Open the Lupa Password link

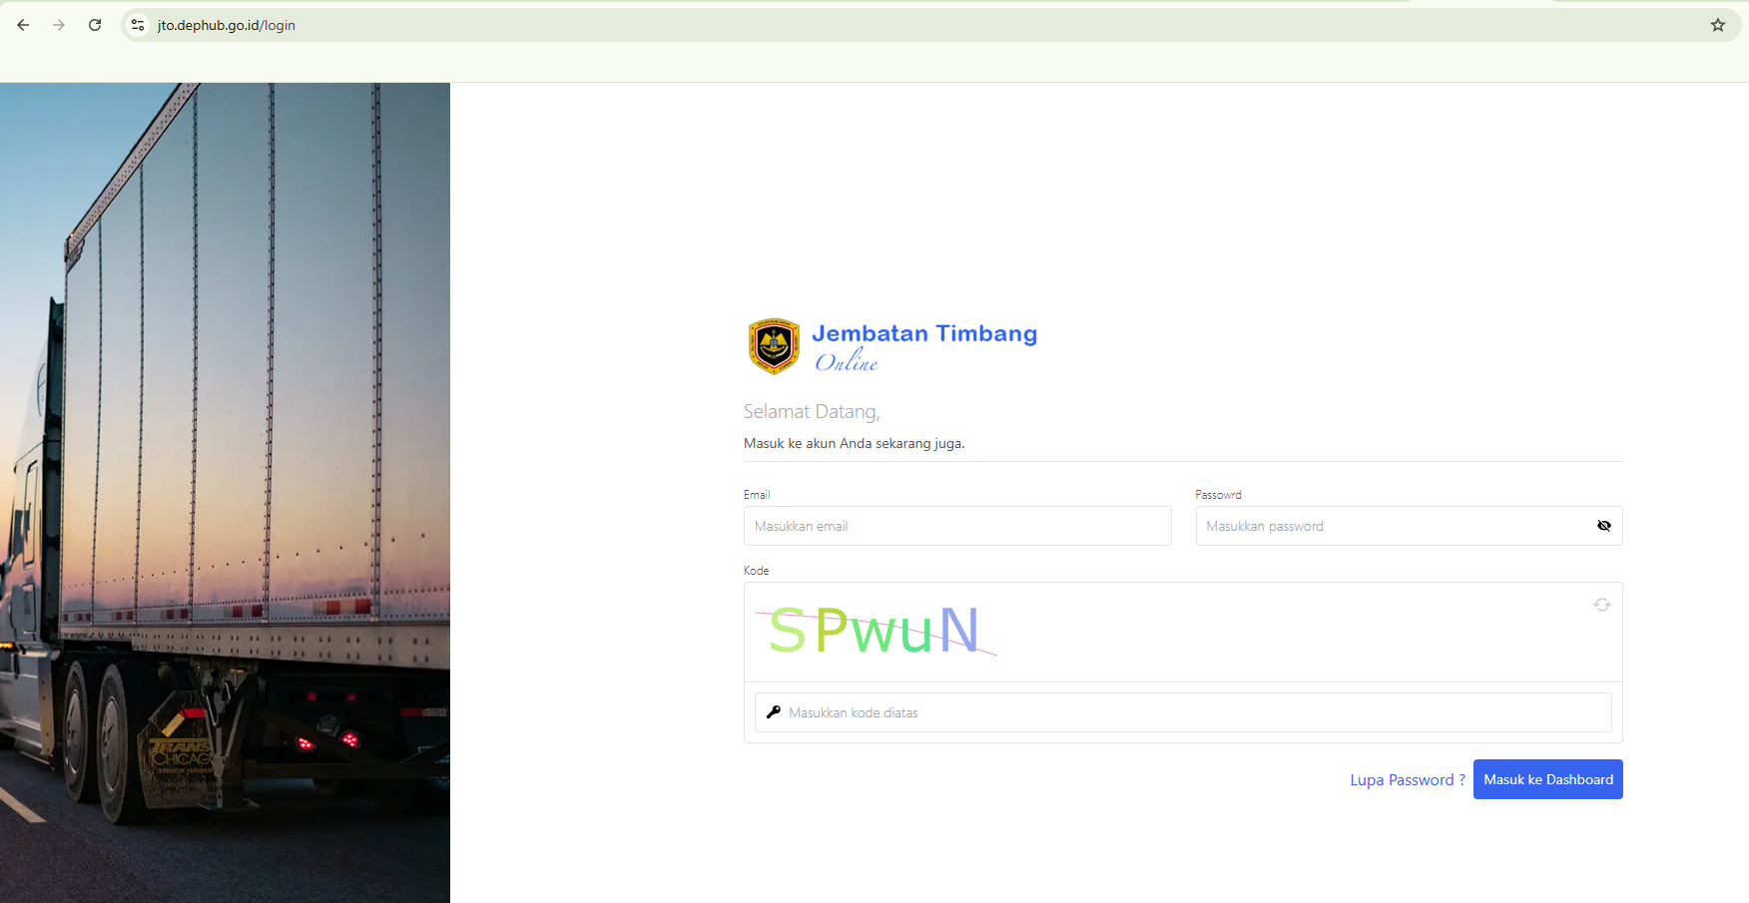point(1408,780)
